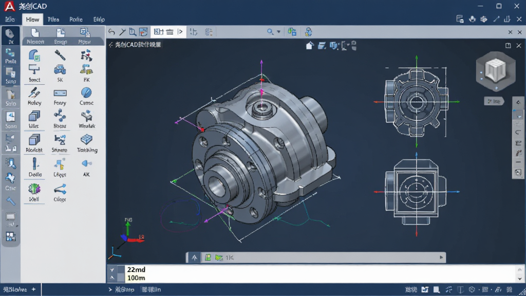Click the command scrollbar down arrow
The height and width of the screenshot is (296, 526).
[520, 279]
